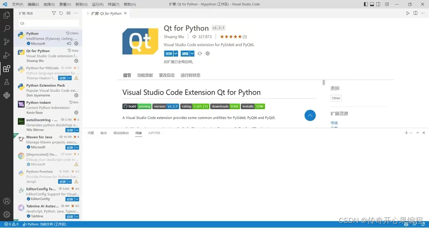Click the Other category tag

coord(336,98)
